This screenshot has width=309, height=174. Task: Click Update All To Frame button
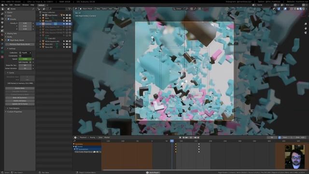(x=20, y=104)
